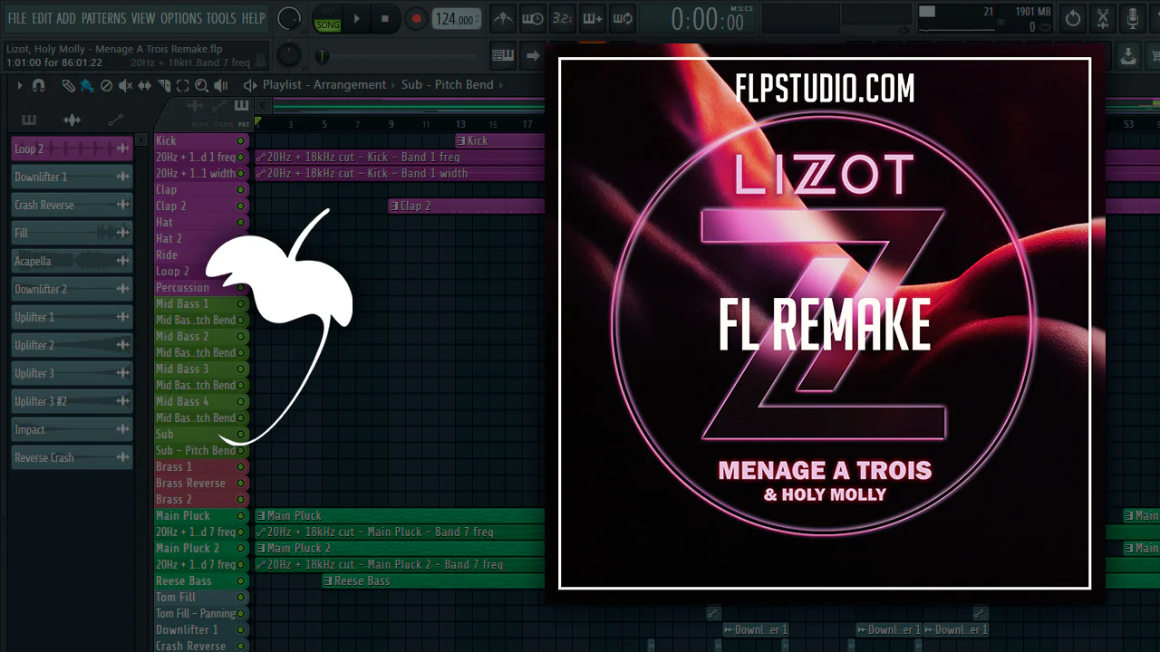Screen dimensions: 1160x652
Task: Click the main pitch knob
Action: [289, 56]
